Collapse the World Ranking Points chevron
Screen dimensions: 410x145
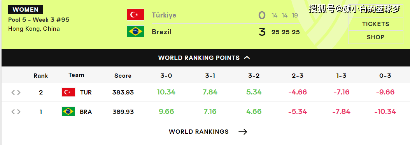click(247, 58)
